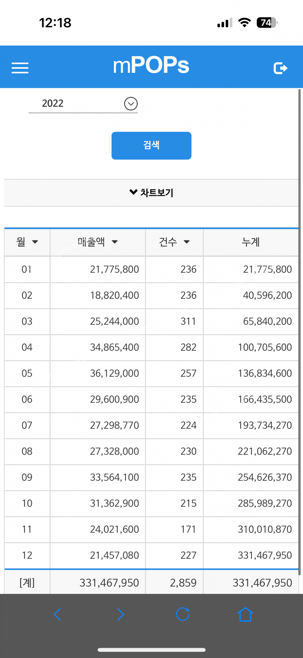This screenshot has height=658, width=303.
Task: Expand the 차트보기 chart section
Action: 151,193
